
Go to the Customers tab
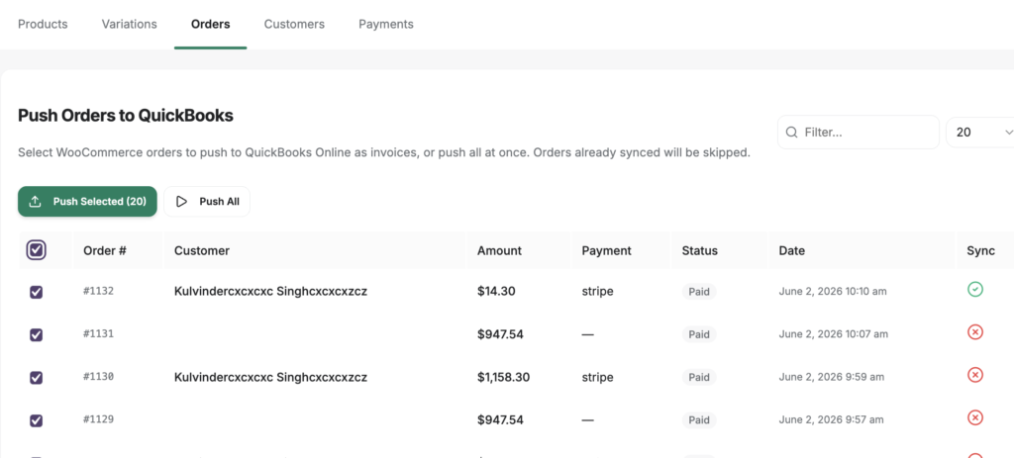pyautogui.click(x=294, y=24)
